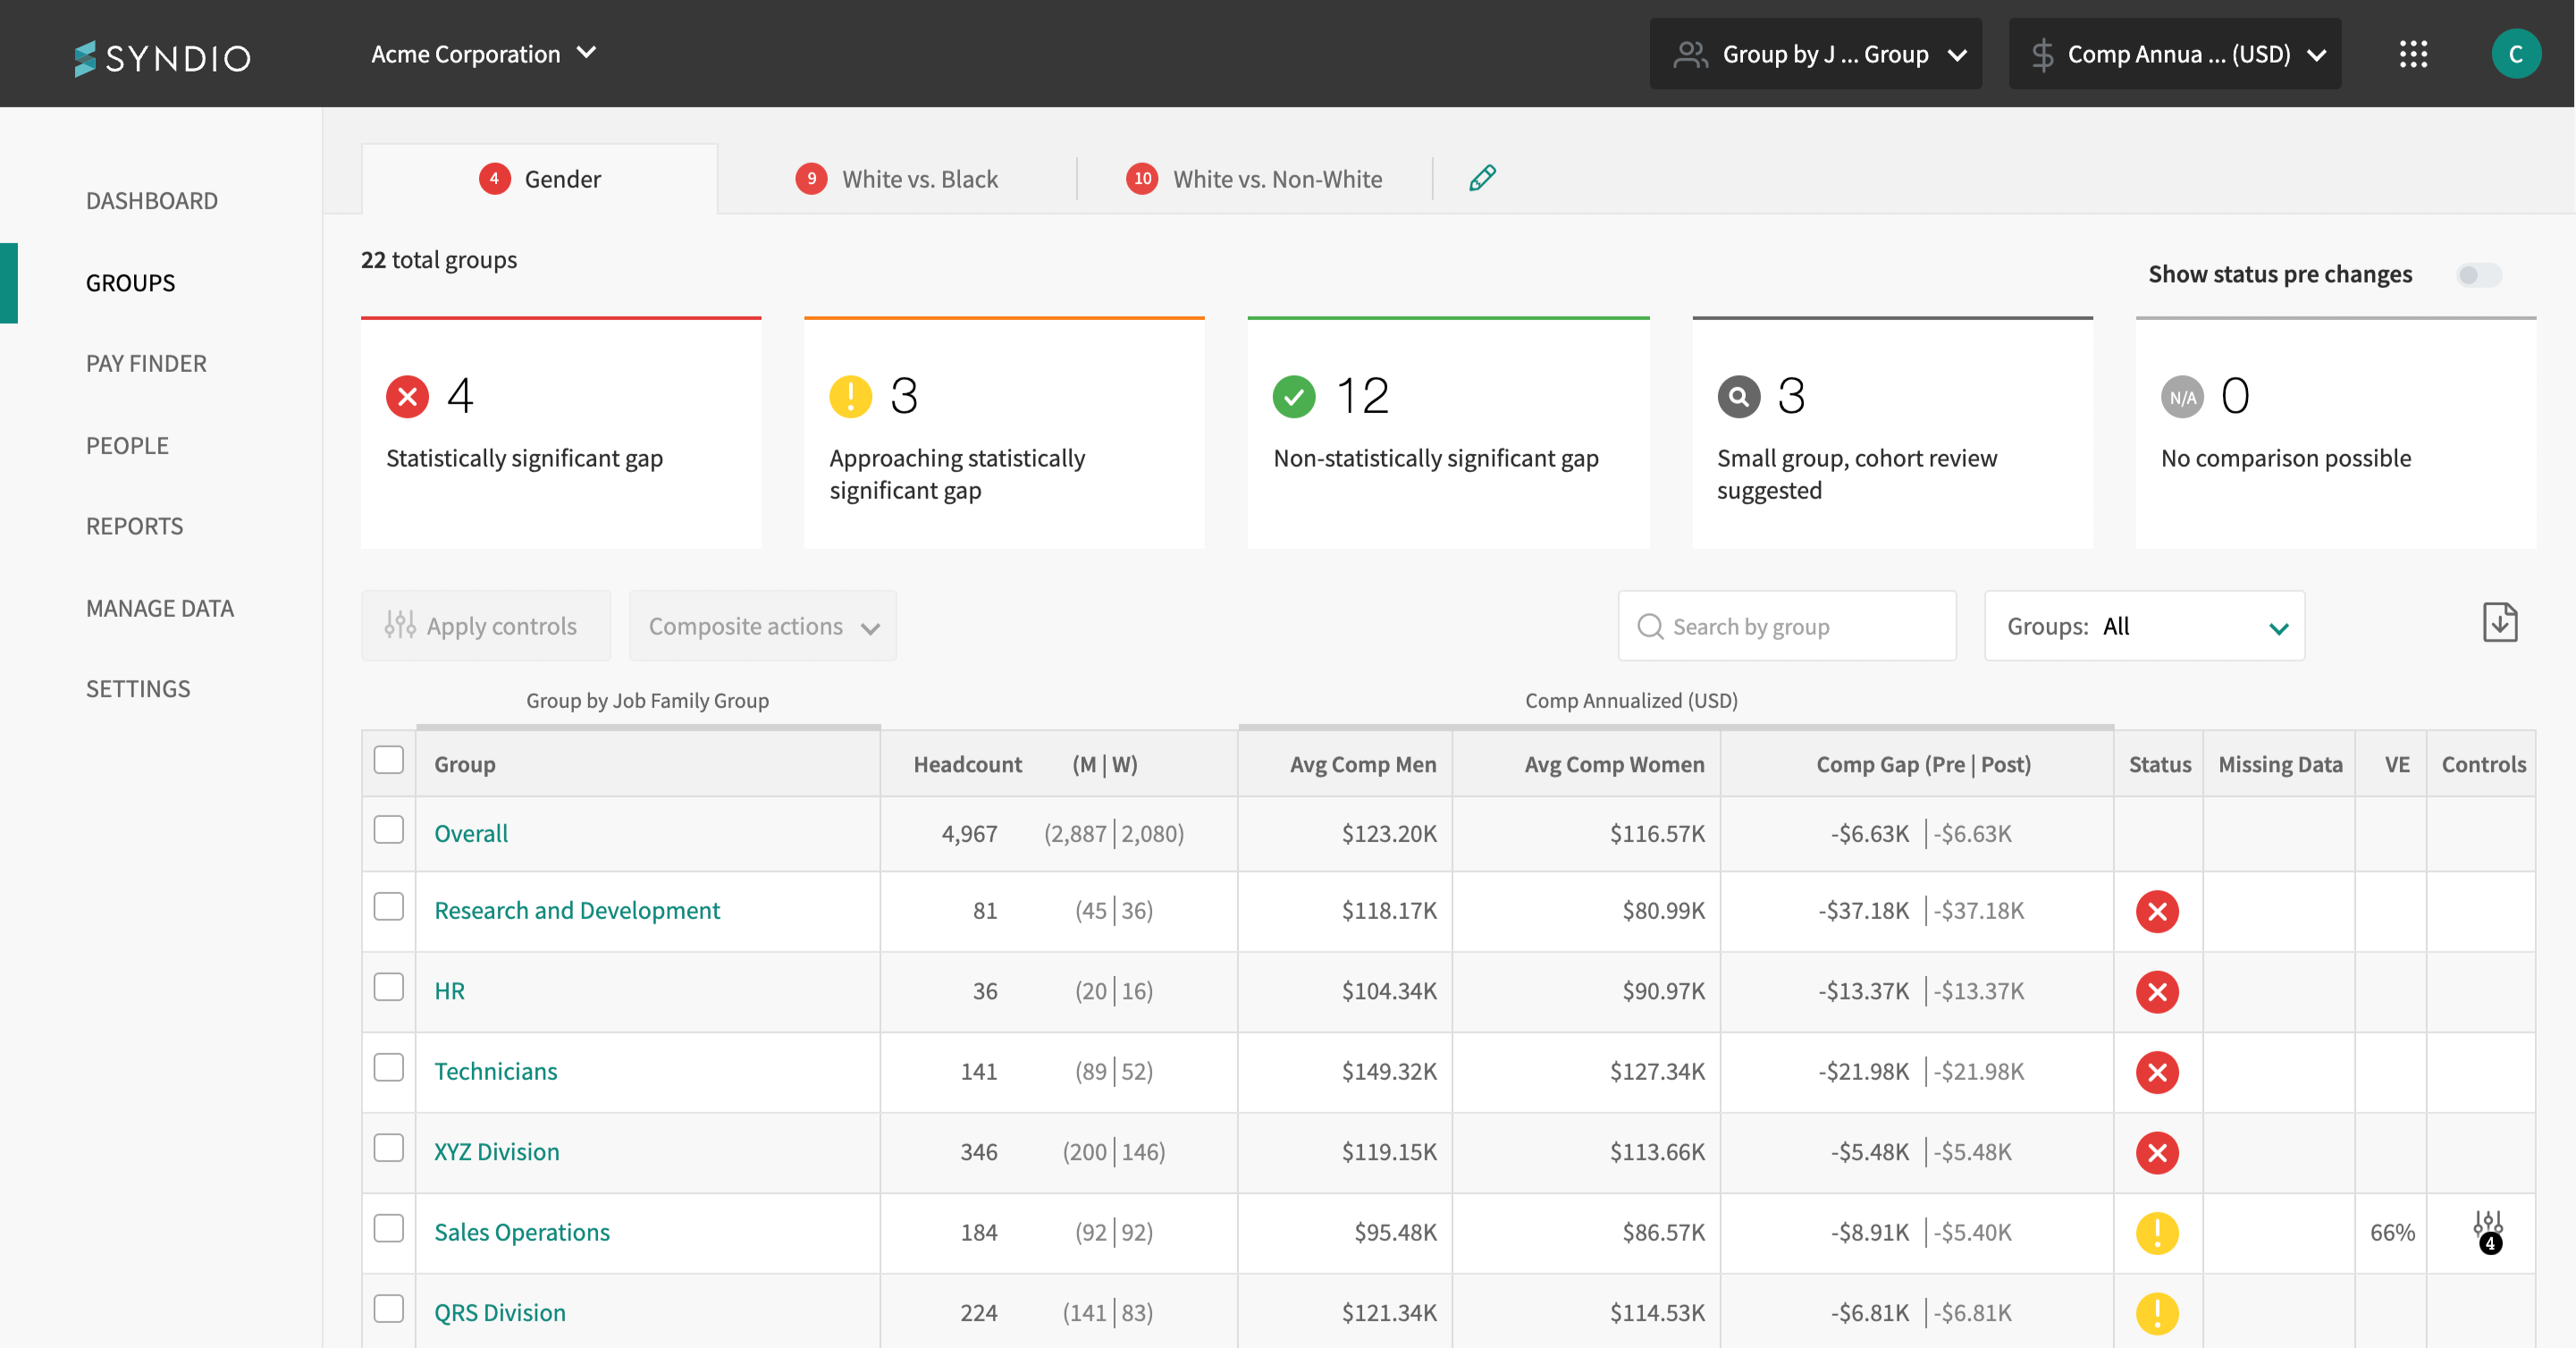Click the pencil edit comparisons icon
The height and width of the screenshot is (1348, 2576).
[1482, 178]
